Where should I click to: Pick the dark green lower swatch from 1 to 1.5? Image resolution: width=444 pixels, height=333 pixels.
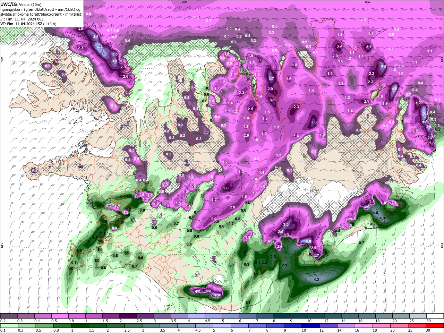80,326
